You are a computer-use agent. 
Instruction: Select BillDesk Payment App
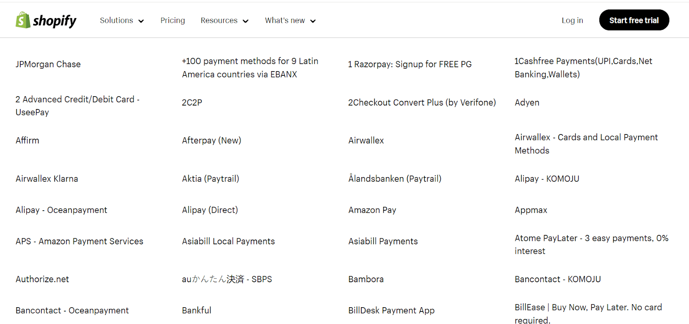[391, 311]
